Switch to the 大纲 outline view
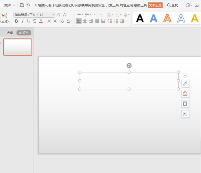The width and height of the screenshot is (201, 173). (10, 33)
